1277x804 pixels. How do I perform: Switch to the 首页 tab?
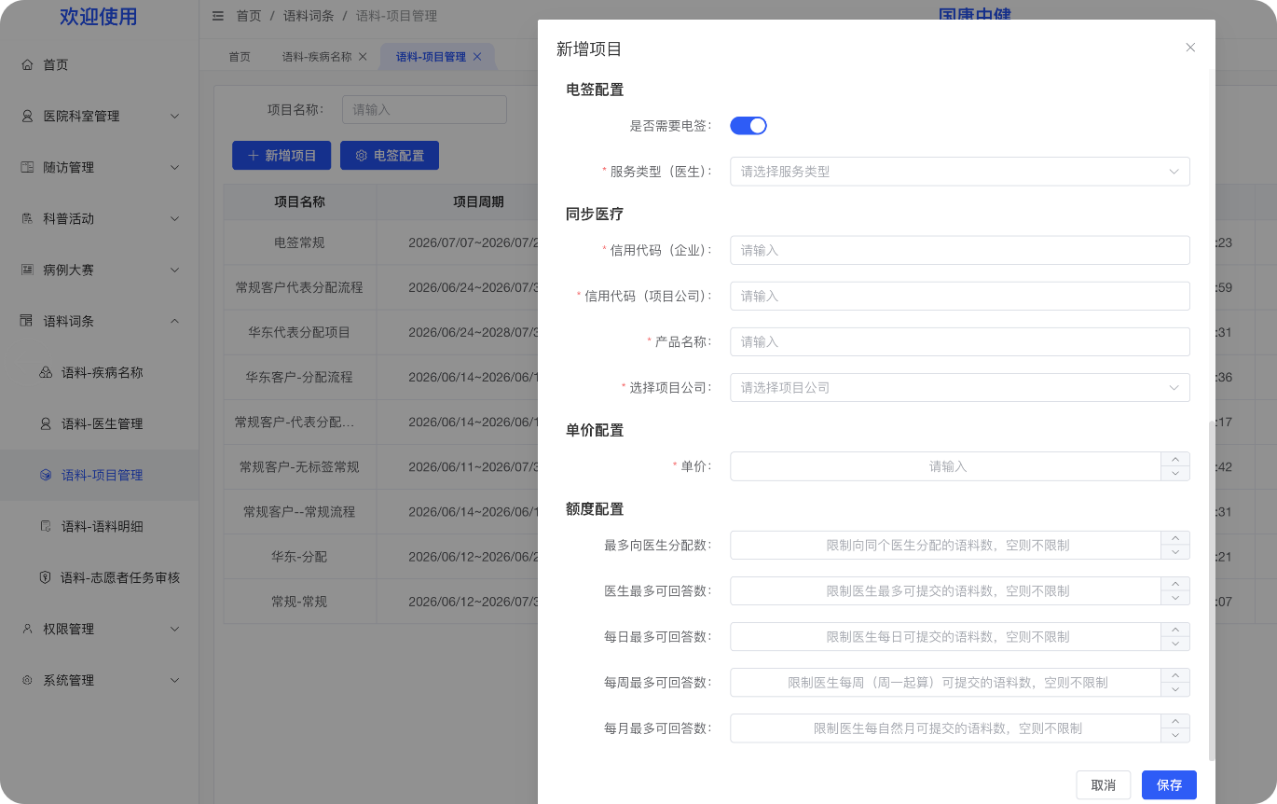(x=240, y=57)
